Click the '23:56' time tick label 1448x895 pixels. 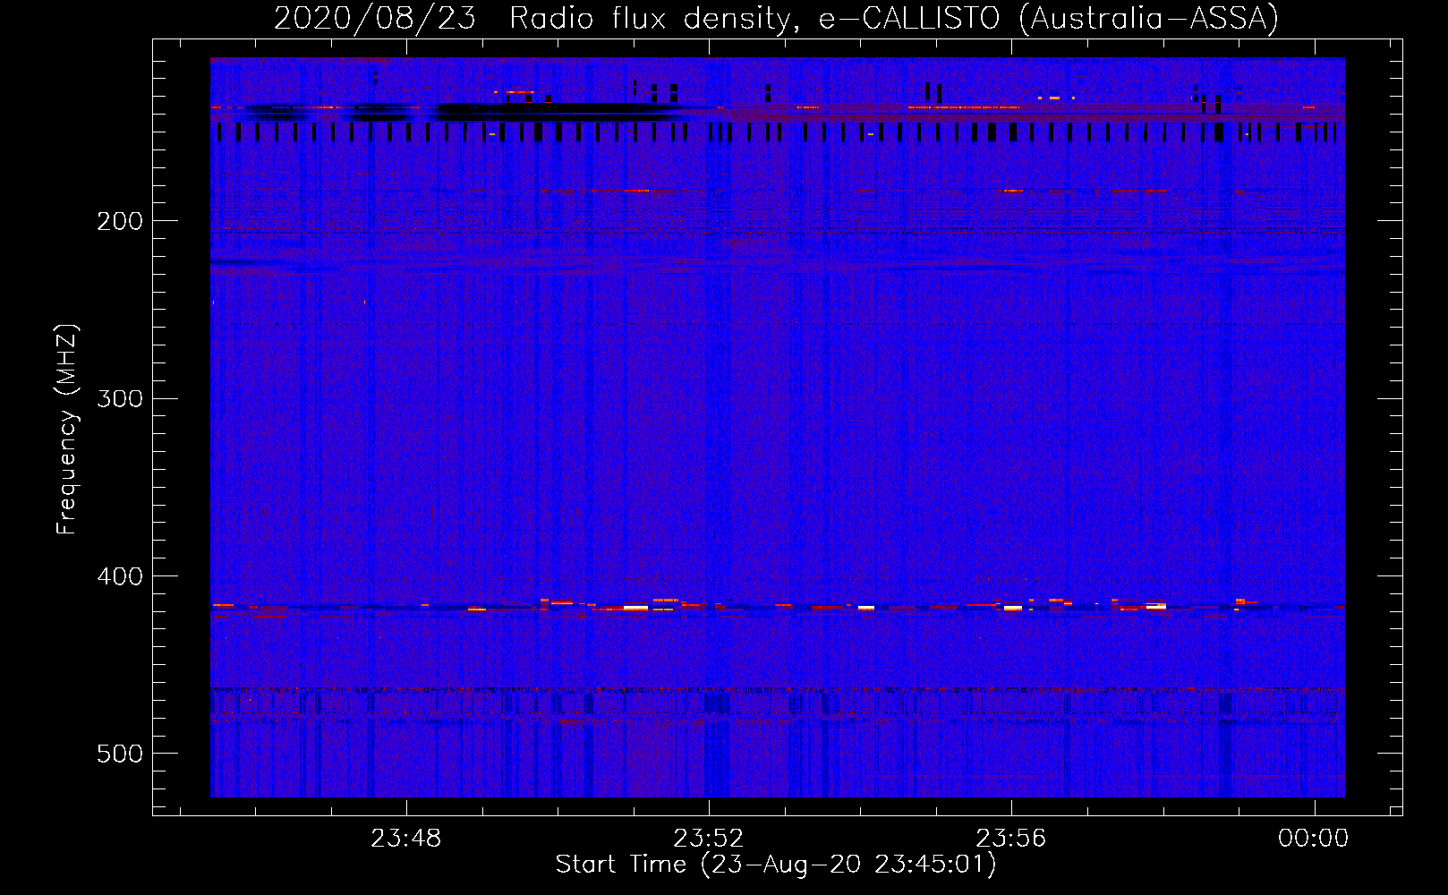coord(1011,839)
